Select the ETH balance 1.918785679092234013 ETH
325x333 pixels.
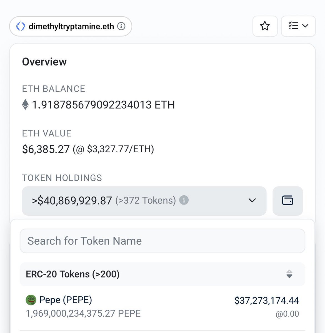coord(103,105)
